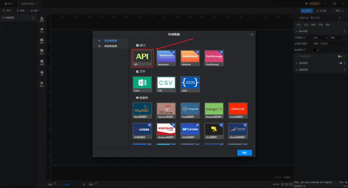This screenshot has height=188, width=348.
Task: Collapse the 基本设置 section
Action: click(x=296, y=31)
